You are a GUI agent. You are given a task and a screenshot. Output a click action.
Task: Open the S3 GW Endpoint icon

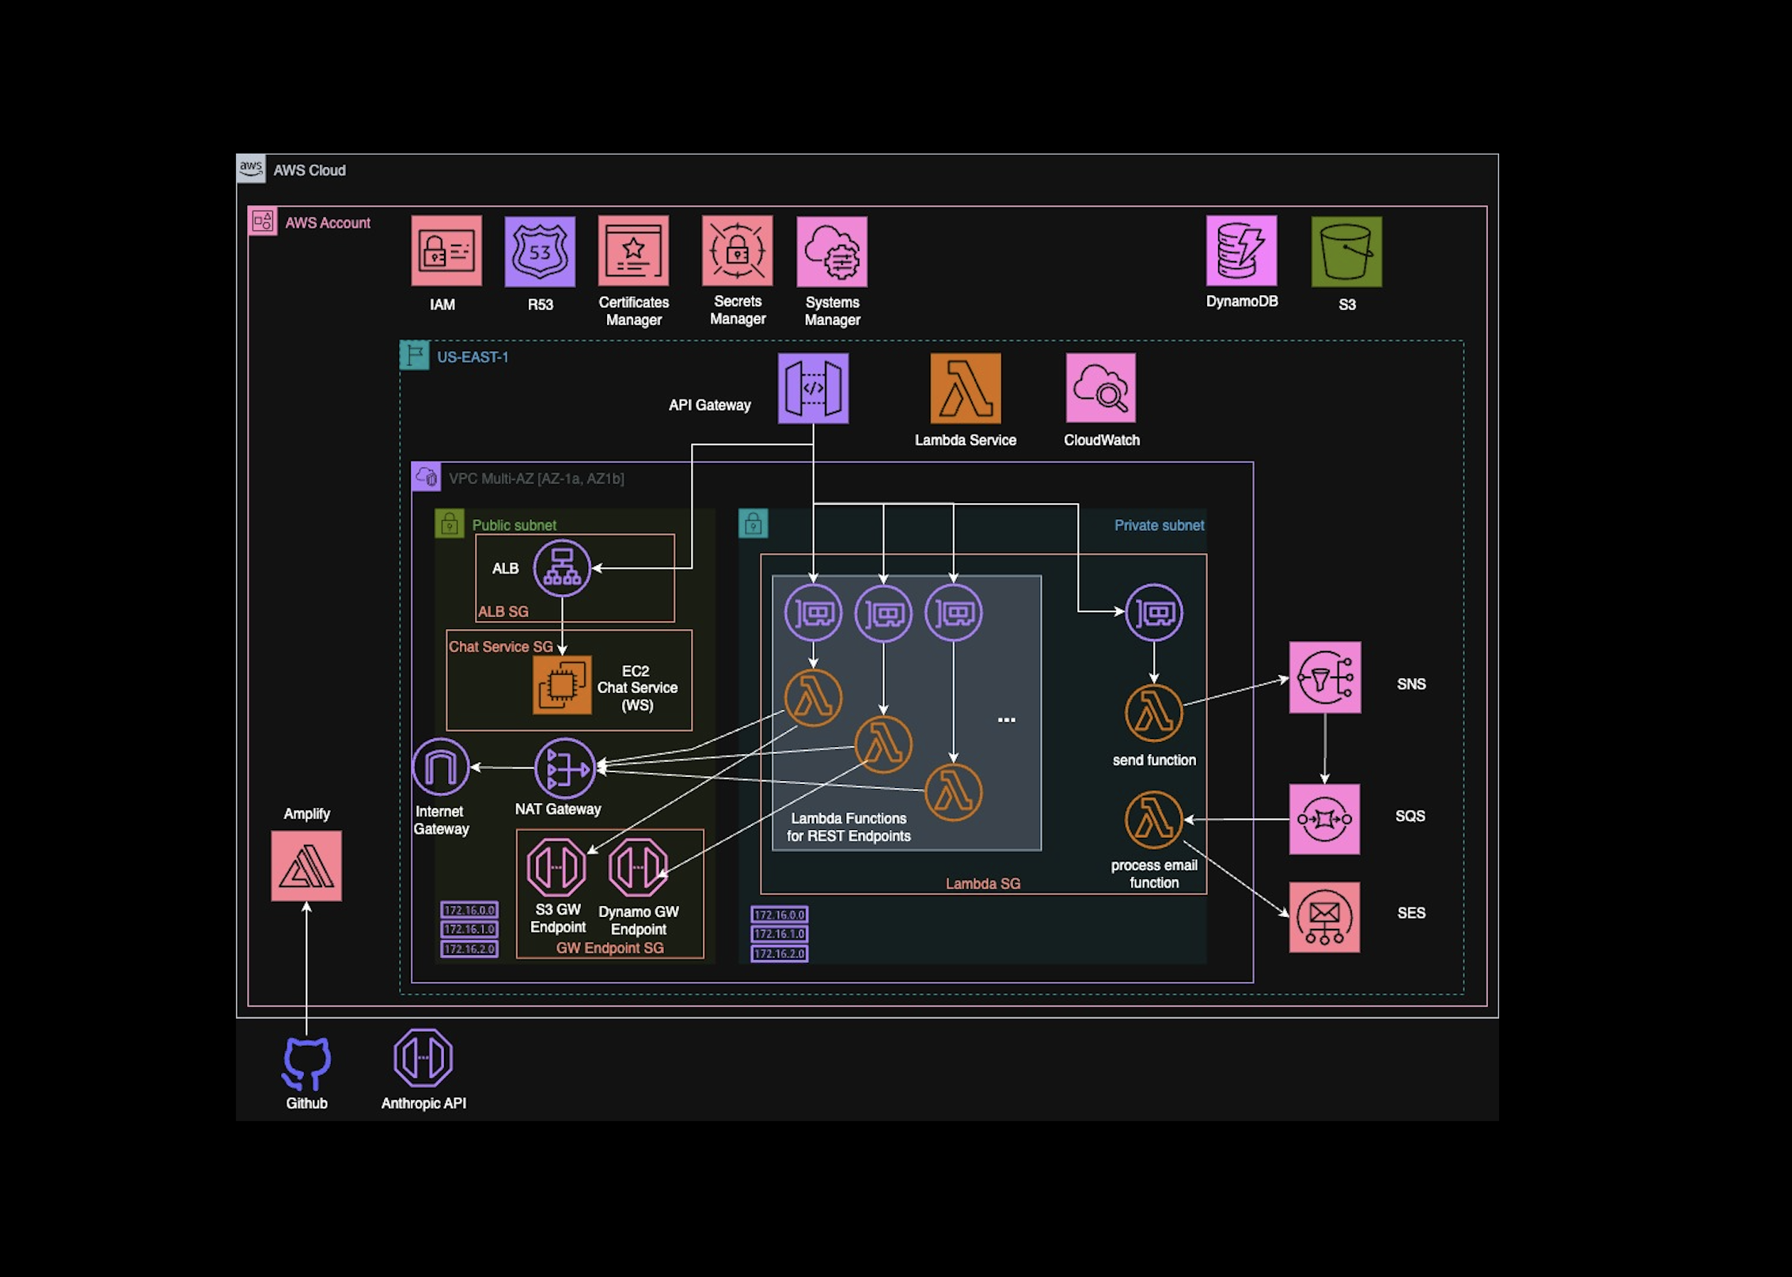pyautogui.click(x=556, y=869)
